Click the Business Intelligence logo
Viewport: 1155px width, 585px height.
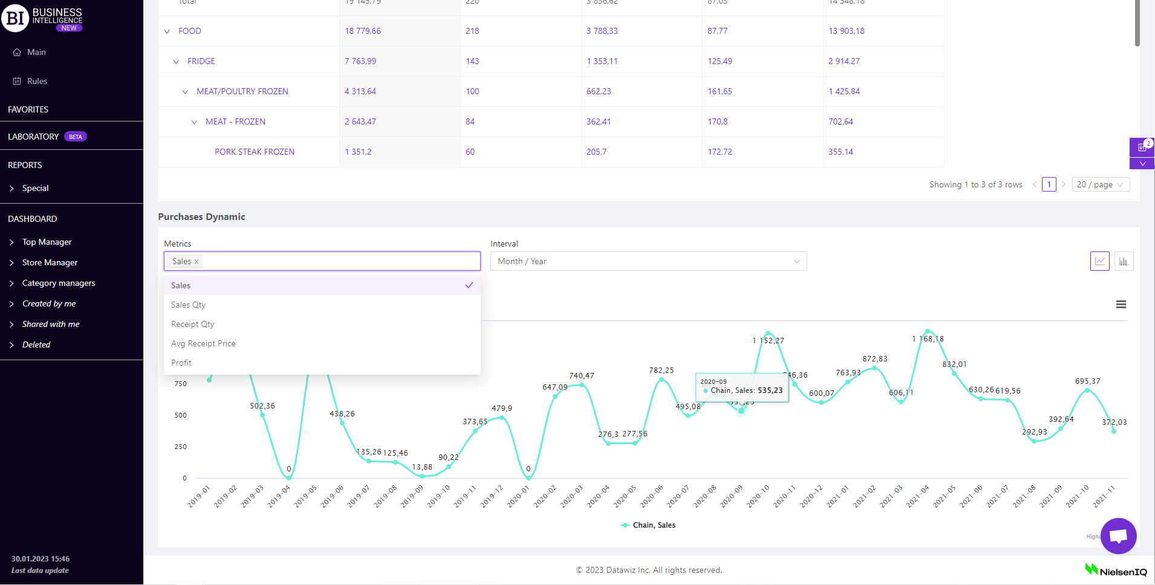point(42,18)
